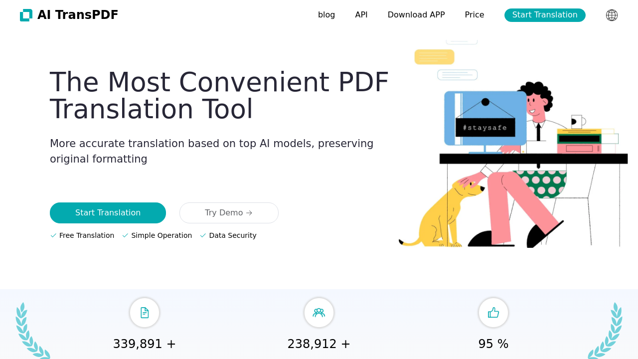
Task: Click the checkmark beside Simple Operation
Action: (x=125, y=235)
